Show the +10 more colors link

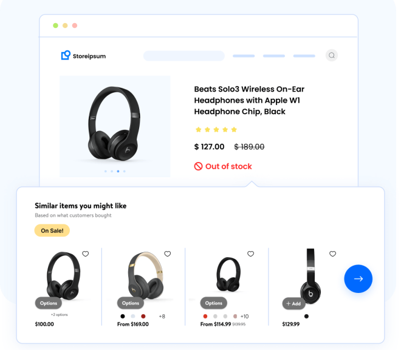point(244,316)
